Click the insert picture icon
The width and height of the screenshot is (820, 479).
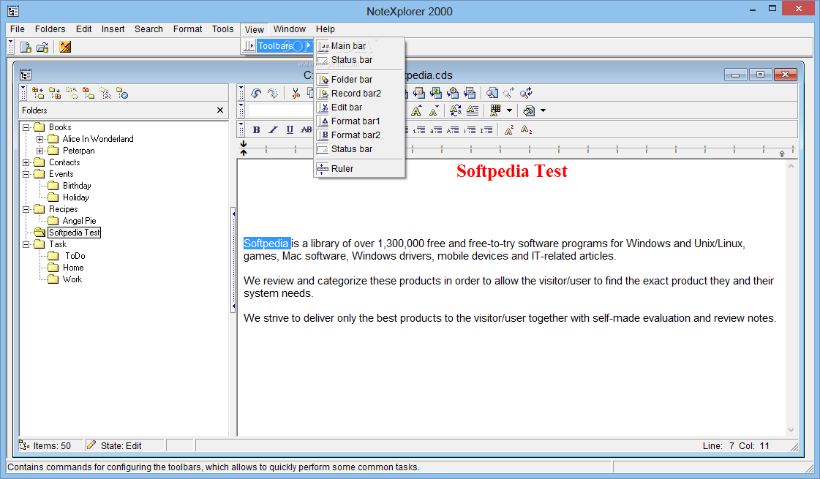click(436, 93)
